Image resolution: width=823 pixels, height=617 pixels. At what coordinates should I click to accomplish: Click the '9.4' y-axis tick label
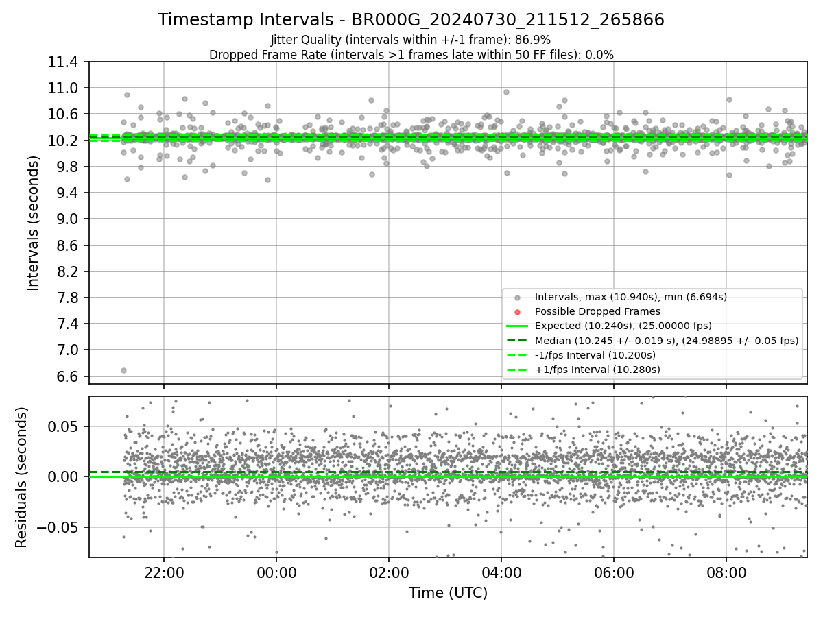67,193
